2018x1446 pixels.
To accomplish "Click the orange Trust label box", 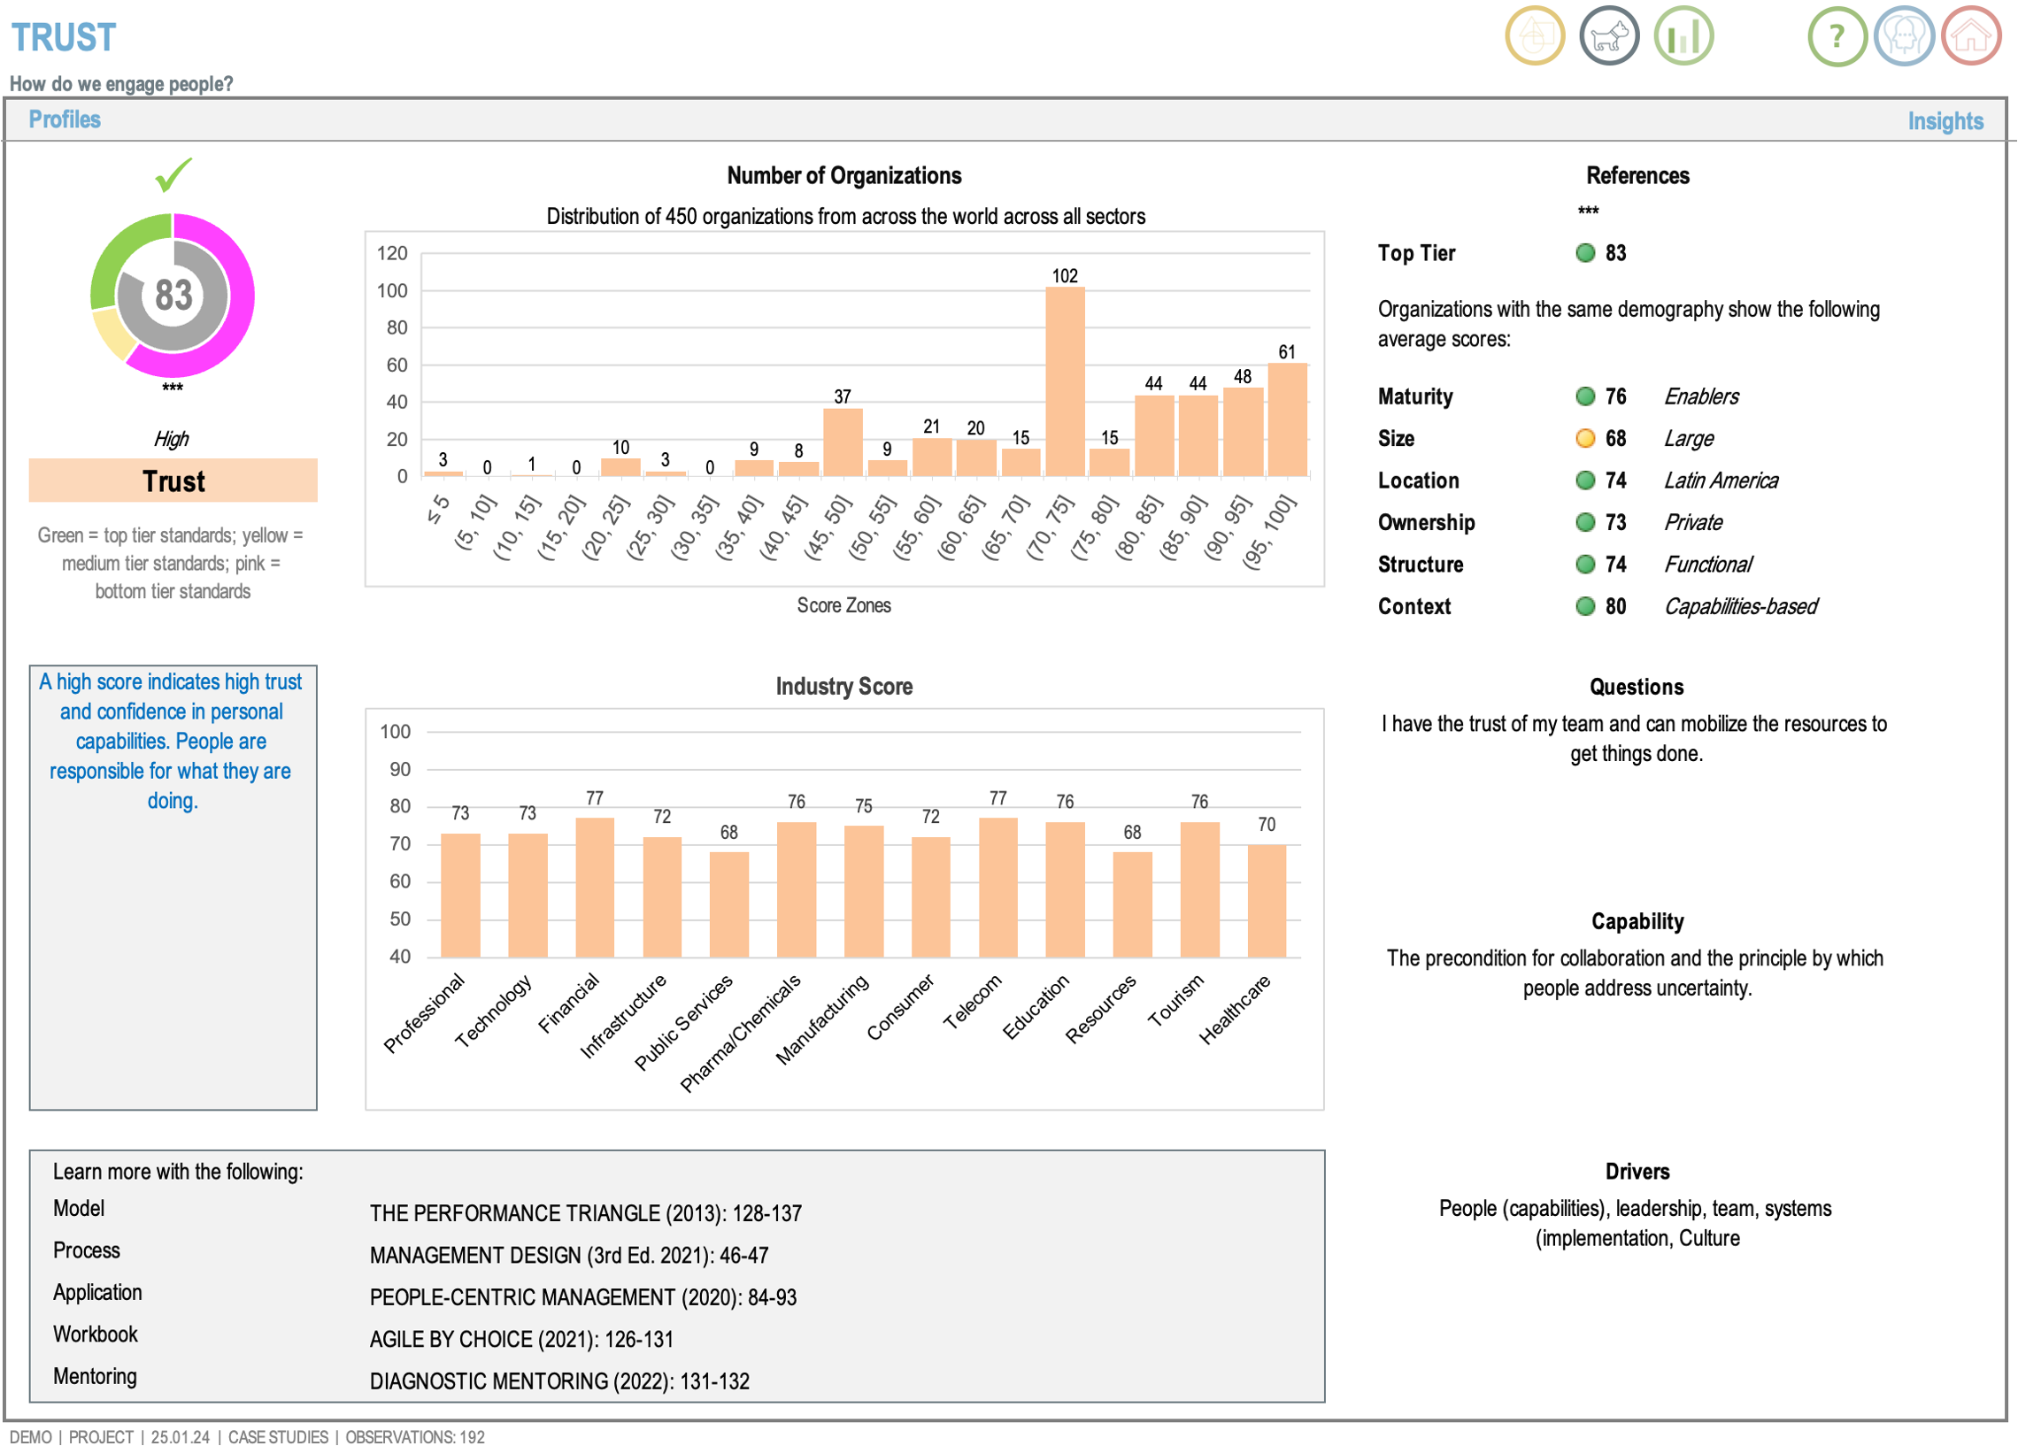I will pos(173,481).
